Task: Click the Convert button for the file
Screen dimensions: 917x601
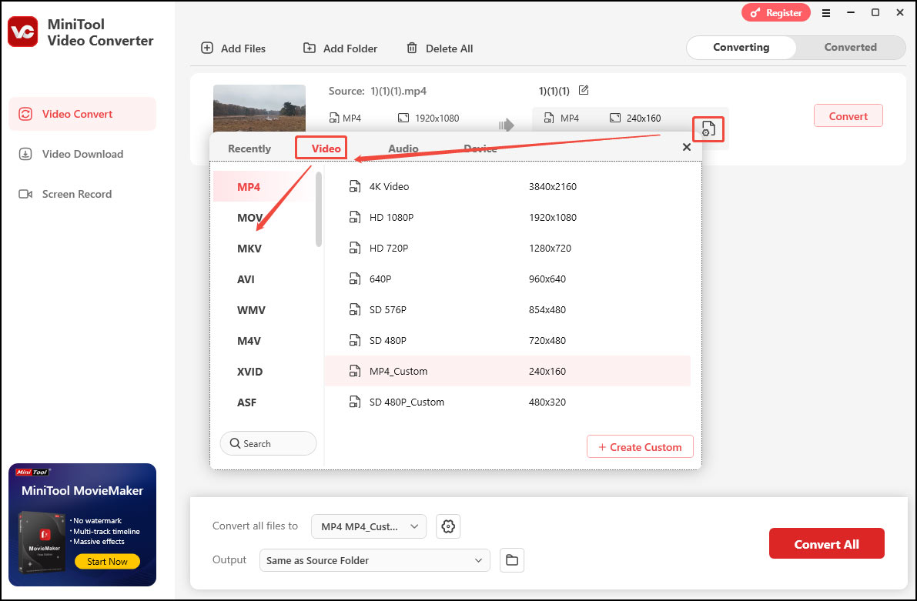Action: (x=848, y=115)
